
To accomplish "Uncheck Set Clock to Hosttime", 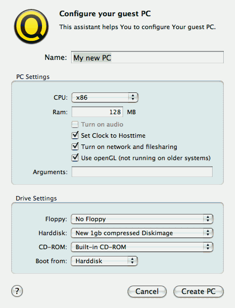I will click(x=75, y=136).
